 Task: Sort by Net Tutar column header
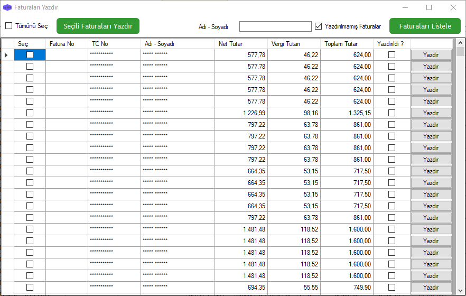click(x=241, y=44)
